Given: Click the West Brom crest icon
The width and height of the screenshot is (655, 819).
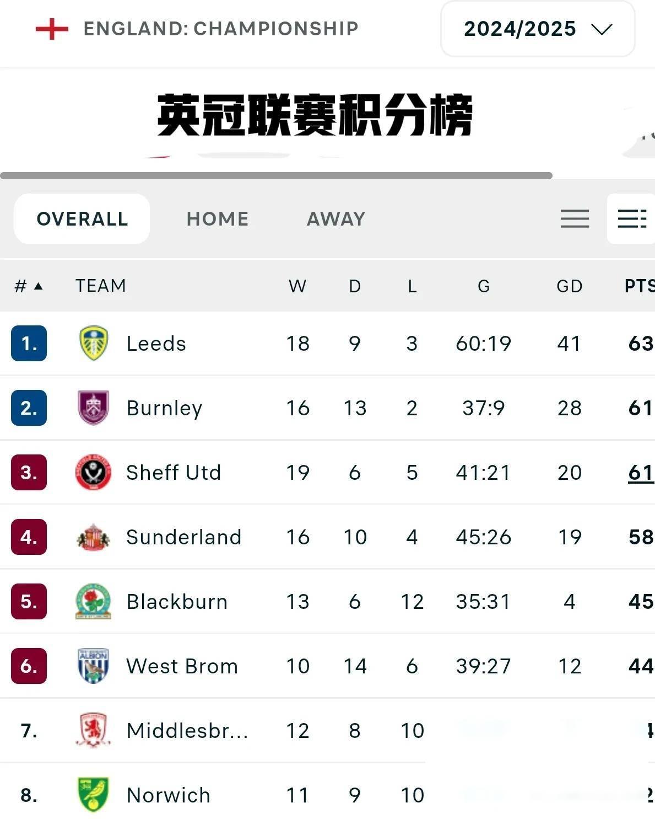Looking at the screenshot, I should pos(93,666).
